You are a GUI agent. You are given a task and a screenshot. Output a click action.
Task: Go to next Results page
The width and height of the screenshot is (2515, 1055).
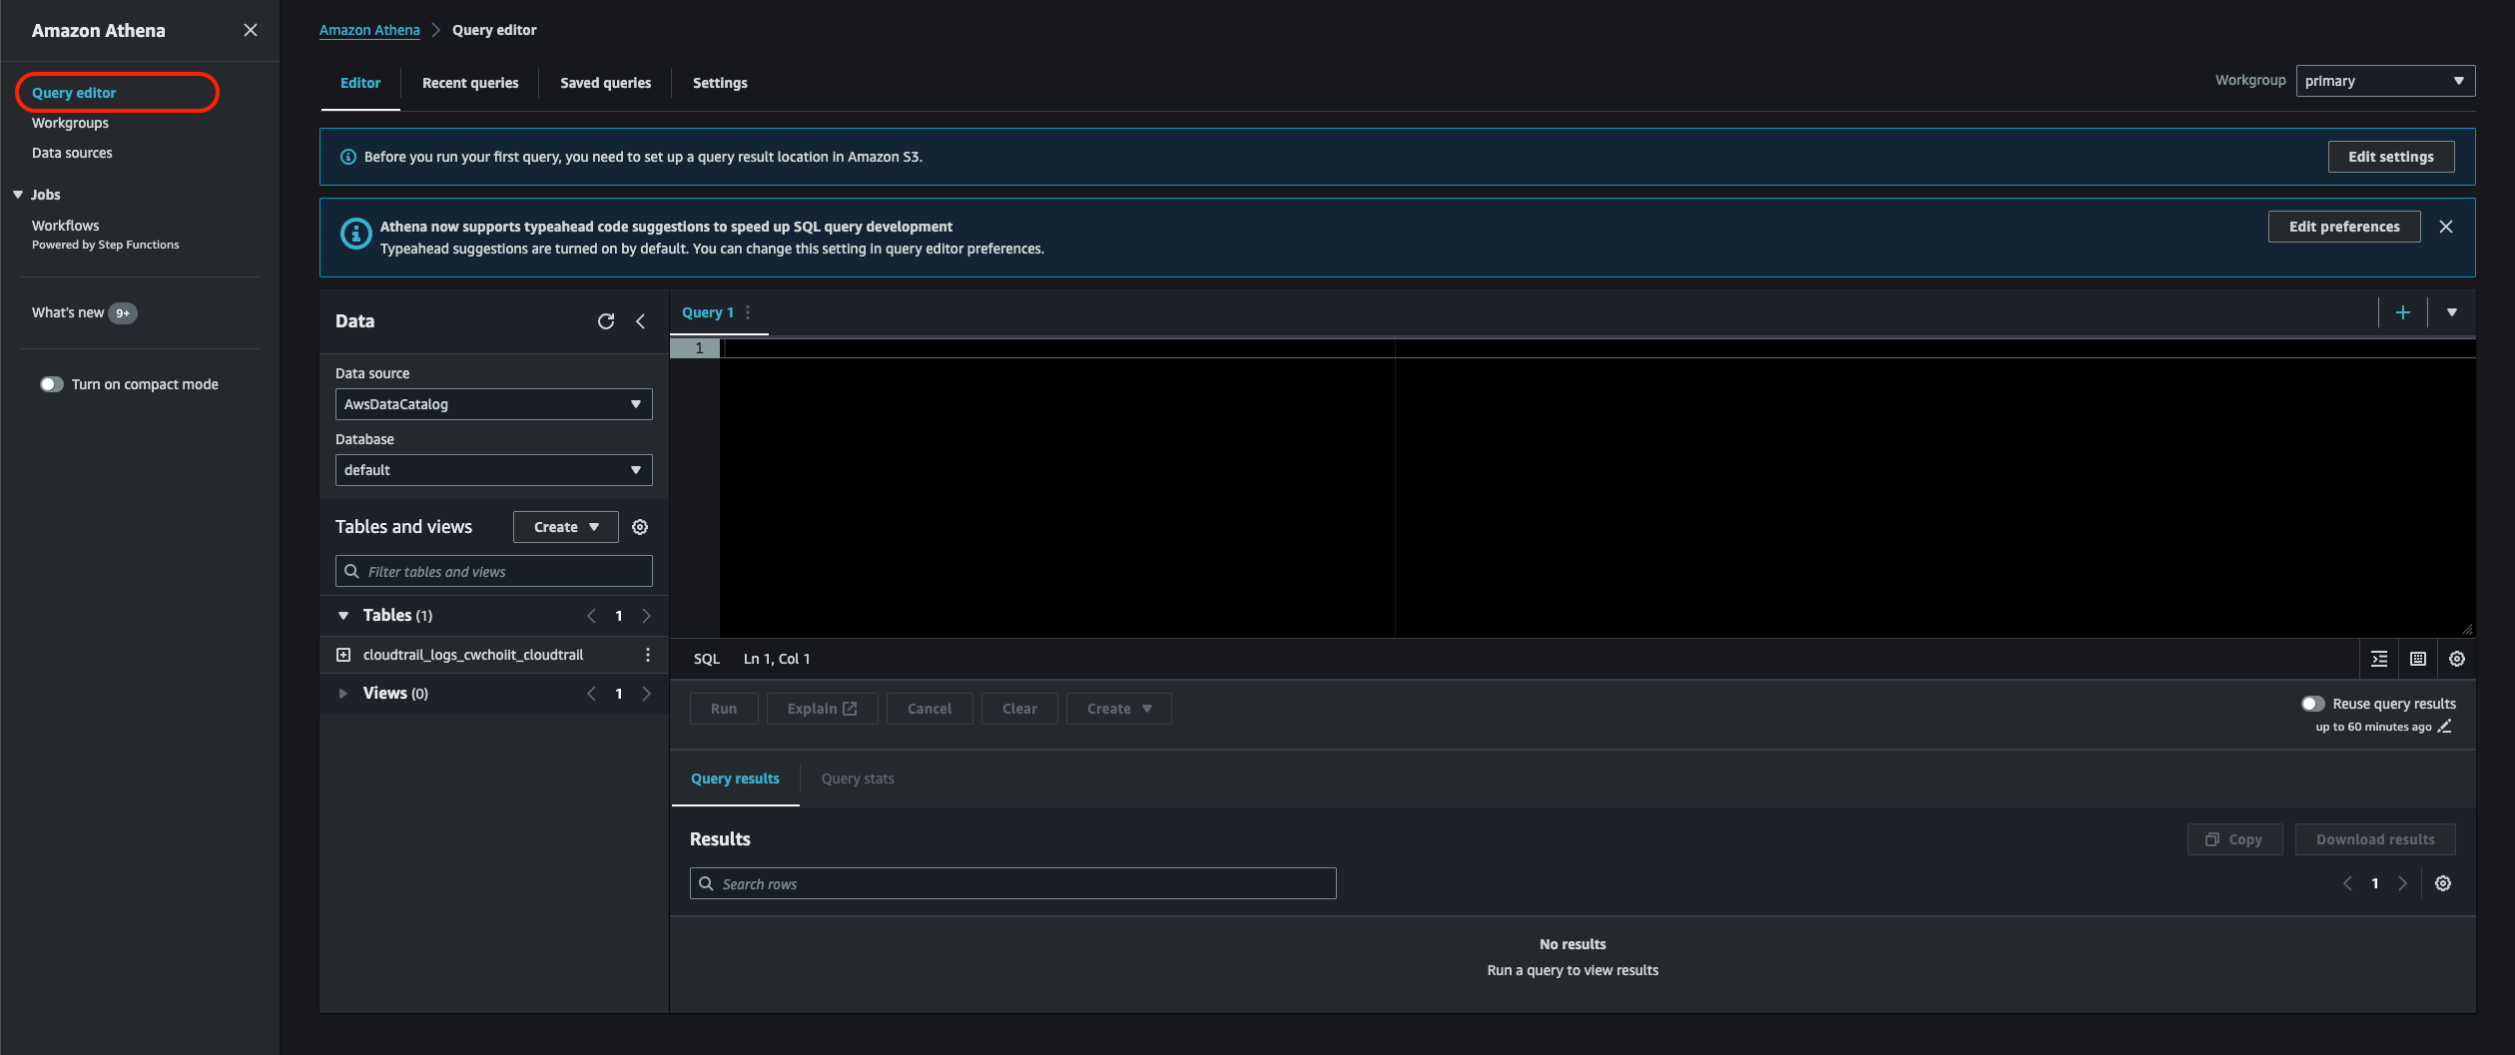2402,883
